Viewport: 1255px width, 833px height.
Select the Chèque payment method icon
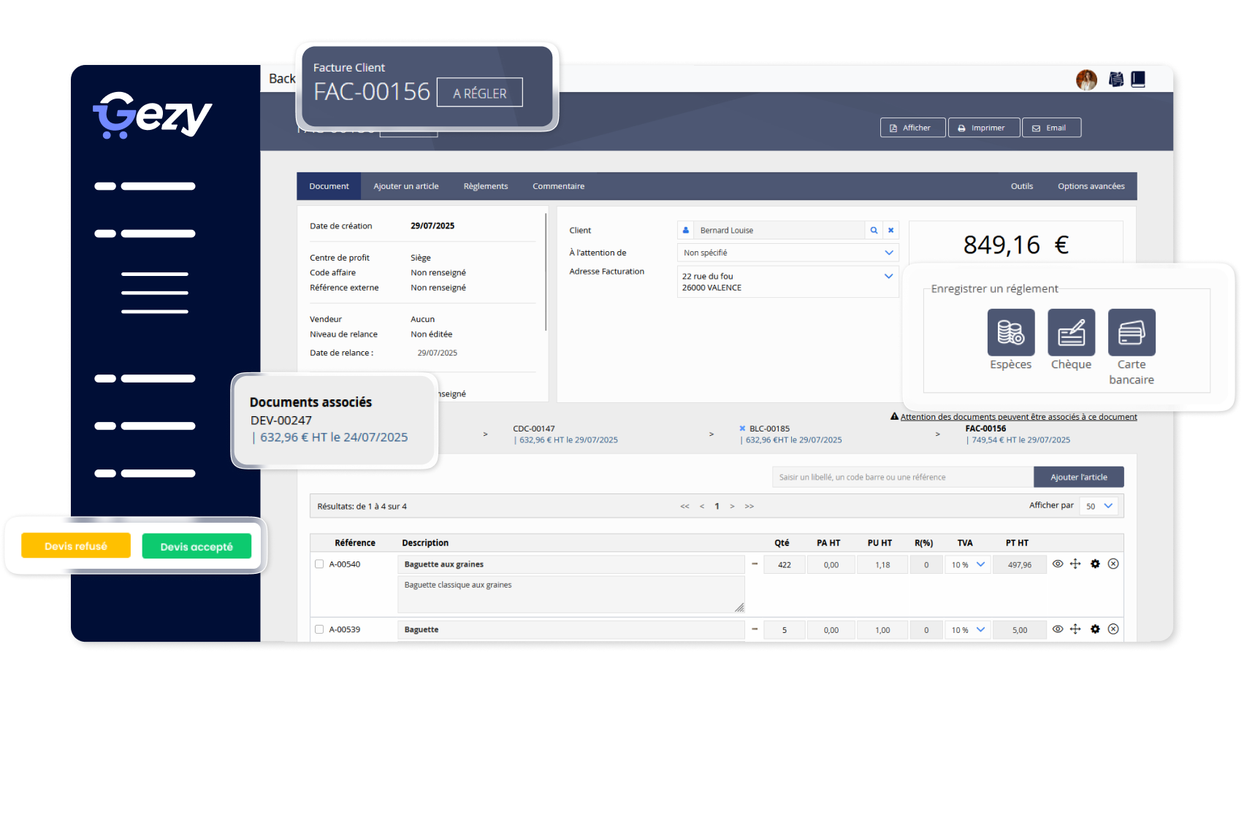click(x=1071, y=333)
